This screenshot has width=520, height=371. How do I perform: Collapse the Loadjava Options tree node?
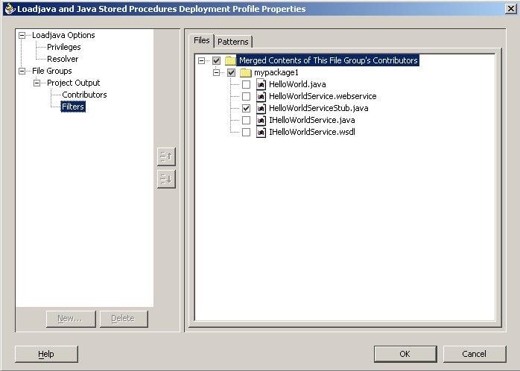click(x=22, y=35)
